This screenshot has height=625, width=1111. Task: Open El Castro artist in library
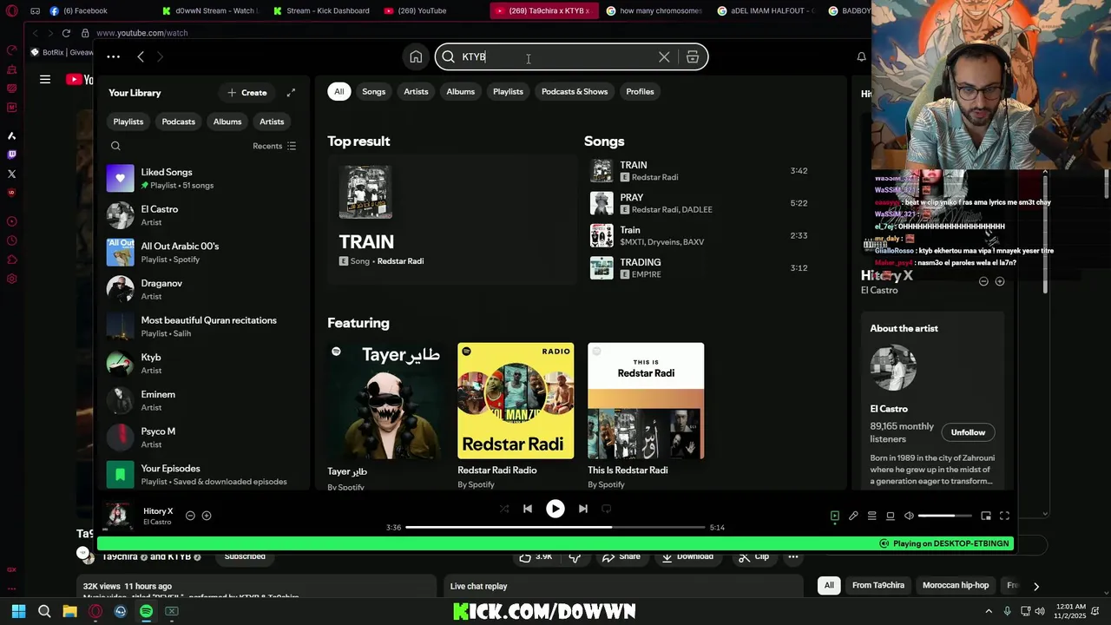[x=203, y=215]
